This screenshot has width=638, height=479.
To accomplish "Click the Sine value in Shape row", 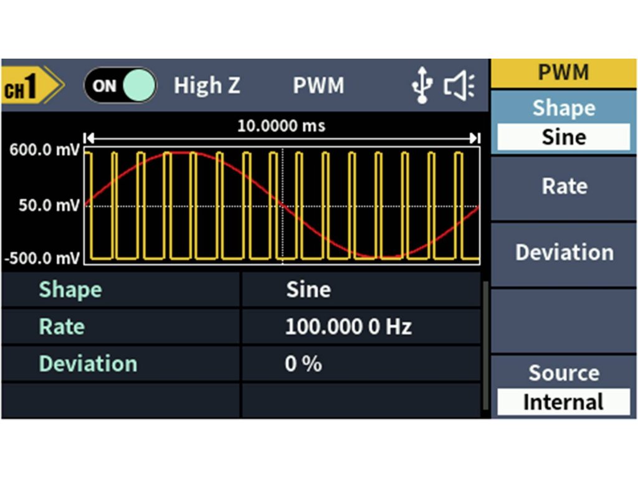I will pyautogui.click(x=308, y=290).
